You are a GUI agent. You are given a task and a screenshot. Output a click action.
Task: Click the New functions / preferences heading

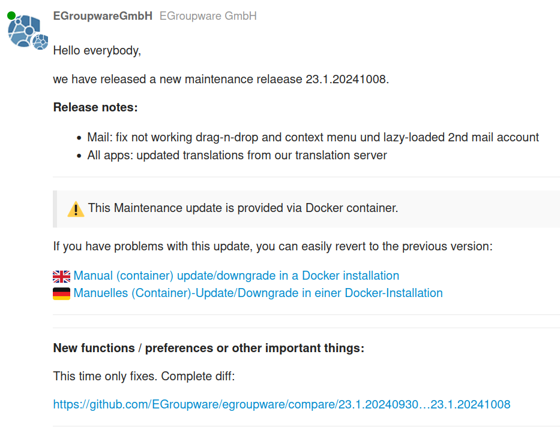click(208, 348)
